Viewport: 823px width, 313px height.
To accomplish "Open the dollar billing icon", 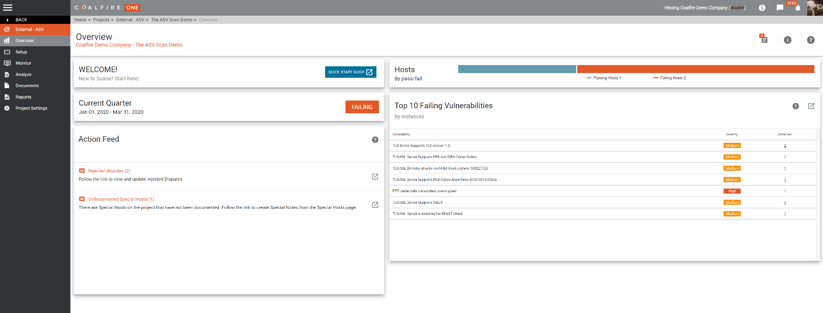I will pyautogui.click(x=762, y=8).
